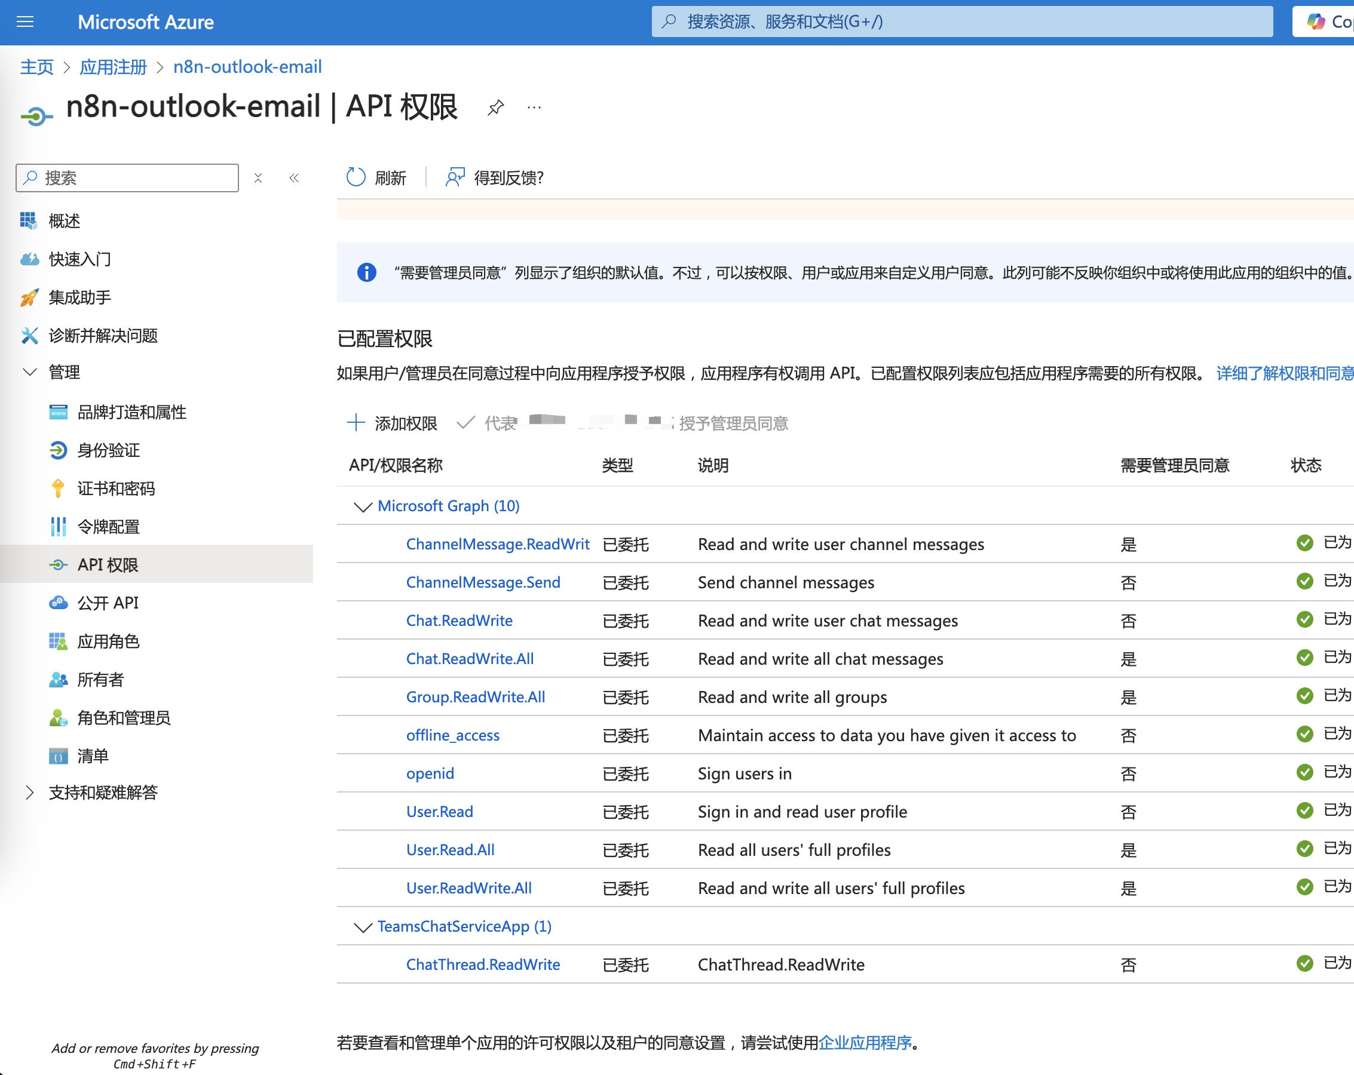The height and width of the screenshot is (1075, 1354).
Task: Click the 授予管理员同意 checkmark button
Action: (622, 423)
